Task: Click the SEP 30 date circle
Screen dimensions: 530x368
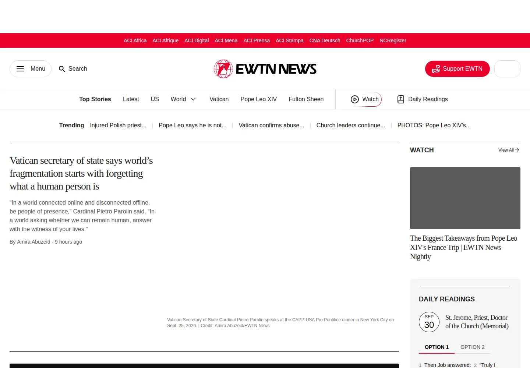Action: point(429,322)
